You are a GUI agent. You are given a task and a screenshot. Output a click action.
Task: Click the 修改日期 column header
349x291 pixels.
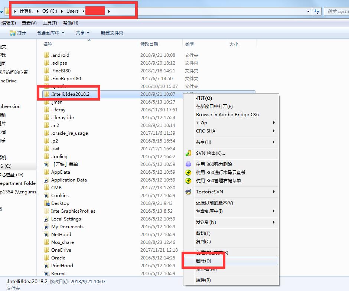tap(149, 44)
